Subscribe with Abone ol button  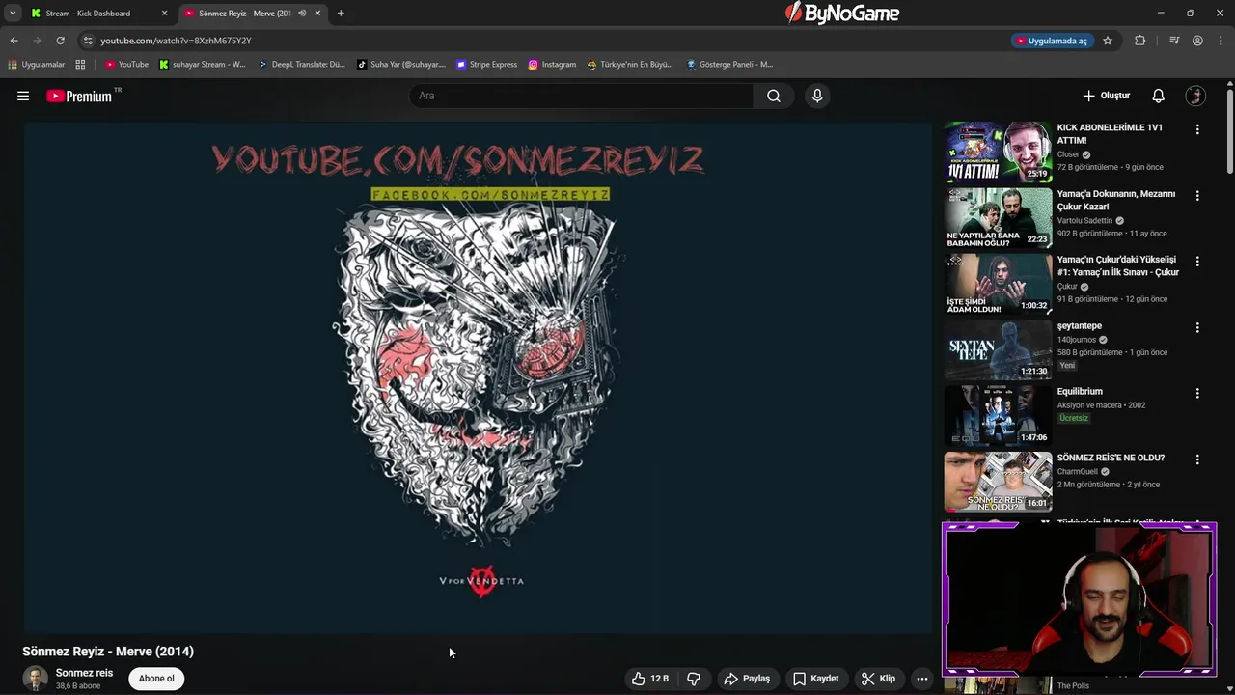[156, 679]
